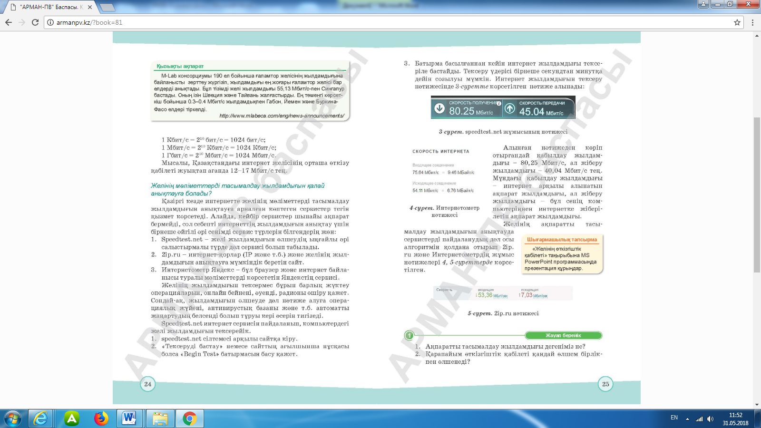This screenshot has width=761, height=428.
Task: Click the download arrow icon in speedtest figure
Action: (x=440, y=108)
